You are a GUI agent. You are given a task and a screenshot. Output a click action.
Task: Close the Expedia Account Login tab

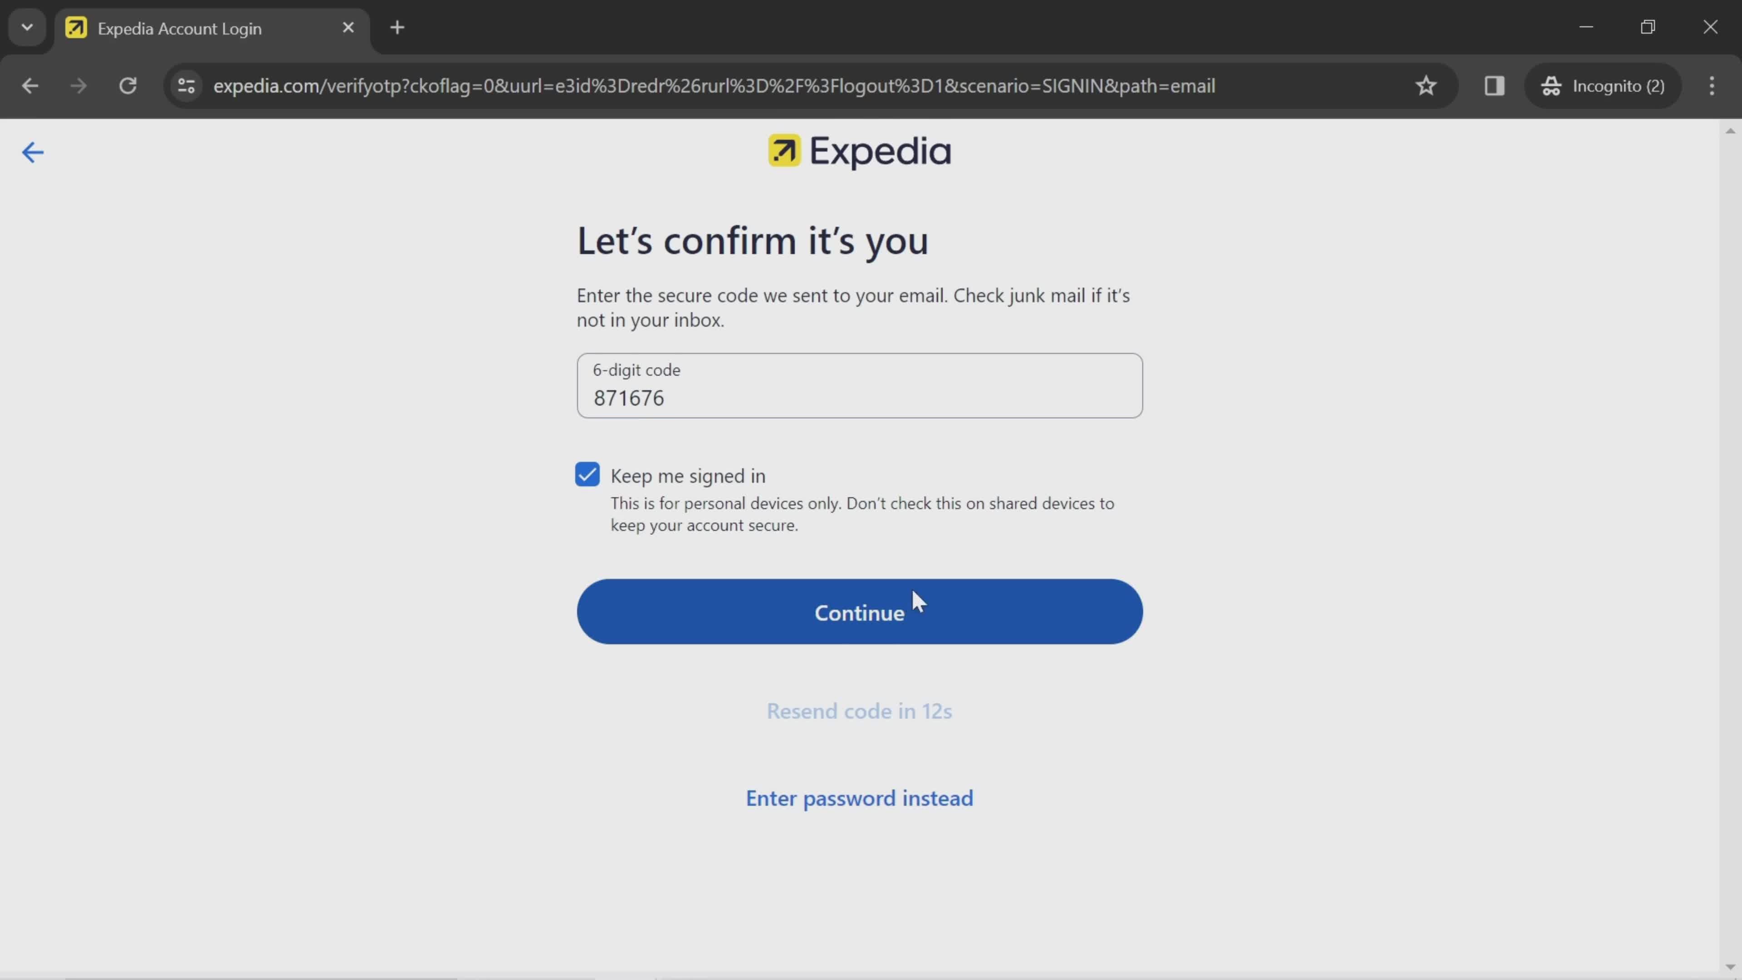pos(348,28)
